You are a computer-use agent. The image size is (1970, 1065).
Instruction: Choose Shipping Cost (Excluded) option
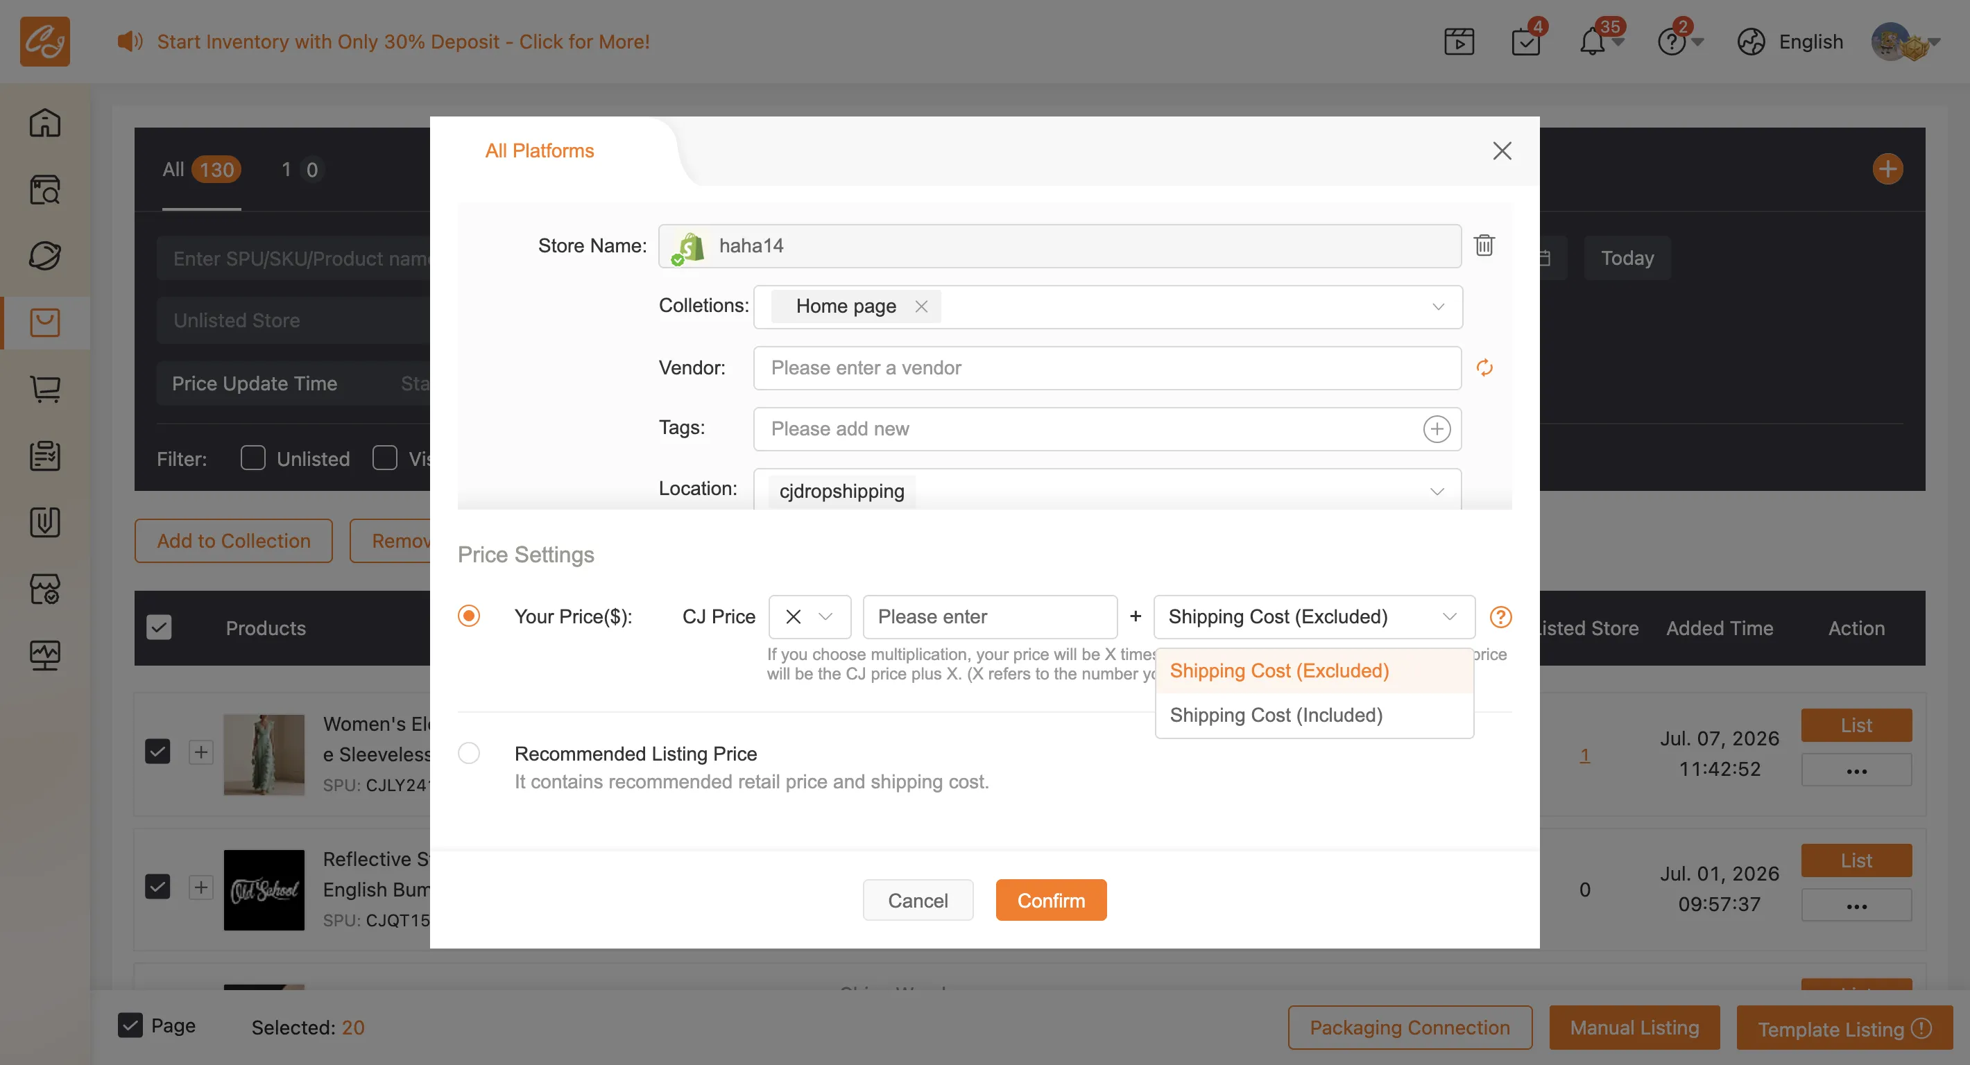pos(1314,670)
